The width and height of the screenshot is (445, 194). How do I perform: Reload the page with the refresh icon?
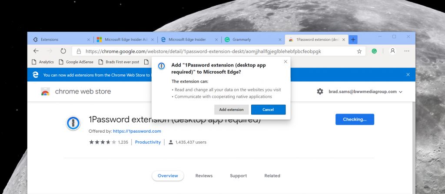tap(63, 51)
